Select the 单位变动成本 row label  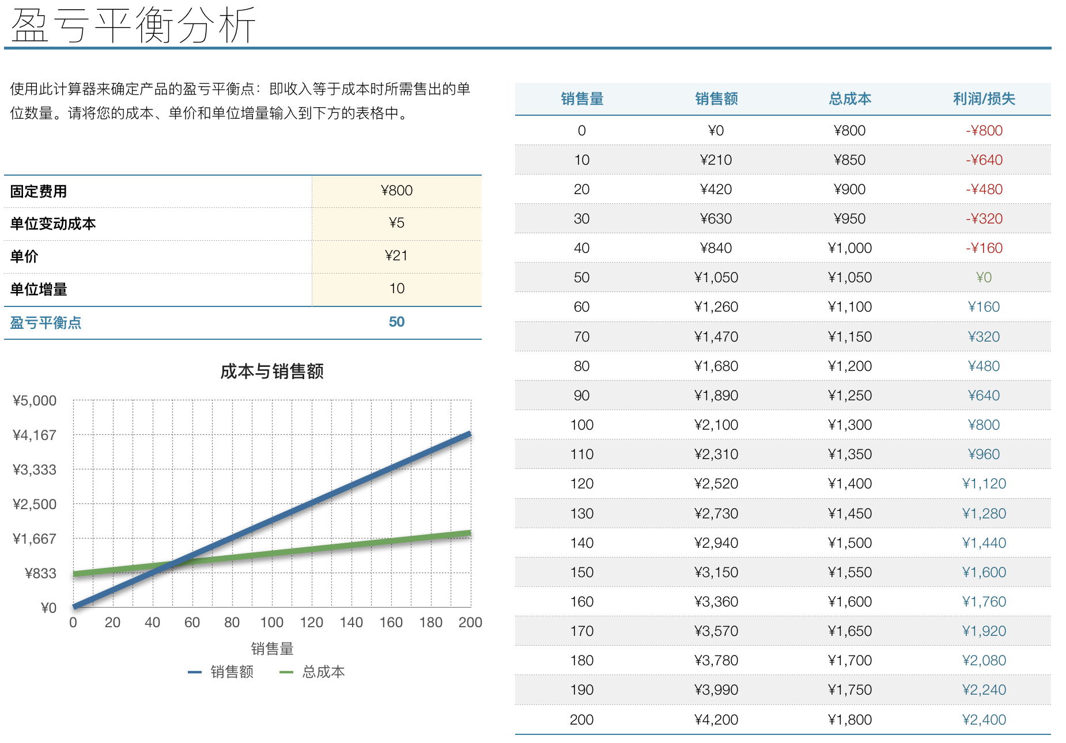[x=53, y=223]
